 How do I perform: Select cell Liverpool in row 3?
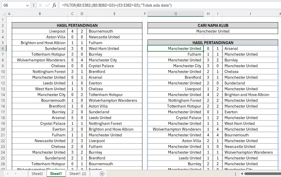click(x=40, y=31)
